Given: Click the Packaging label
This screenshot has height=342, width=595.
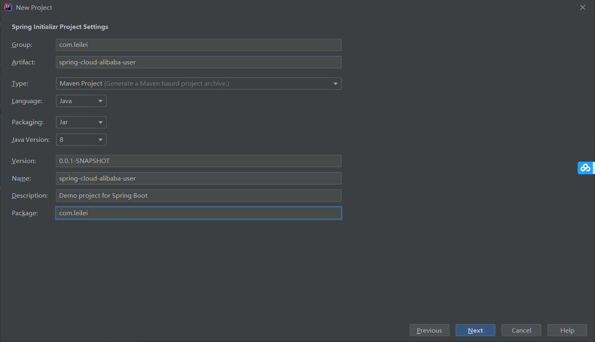Looking at the screenshot, I should tap(28, 122).
